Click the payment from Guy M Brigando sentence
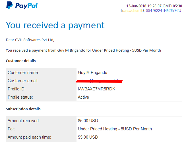The height and width of the screenshot is (142, 186). click(x=83, y=50)
